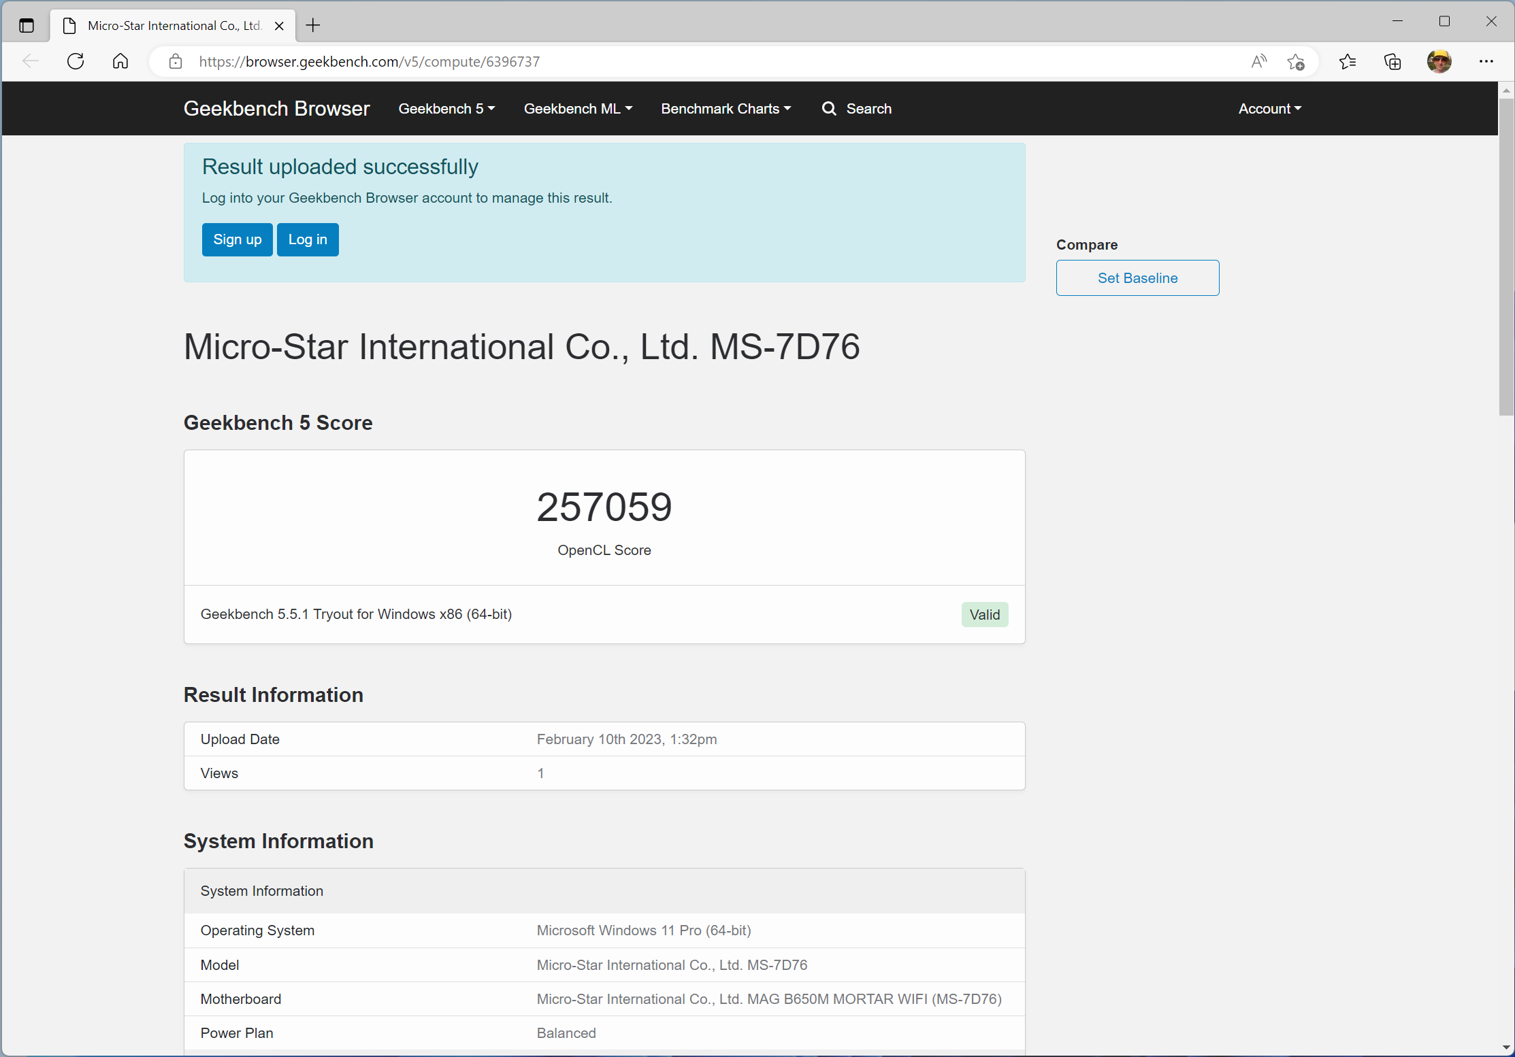Click the Sign up button

[x=237, y=240]
